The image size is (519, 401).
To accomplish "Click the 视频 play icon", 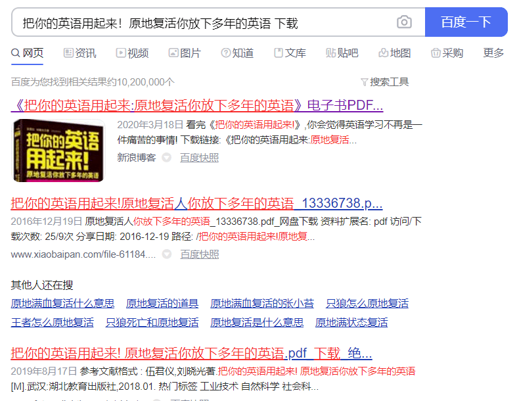I will pyautogui.click(x=121, y=53).
